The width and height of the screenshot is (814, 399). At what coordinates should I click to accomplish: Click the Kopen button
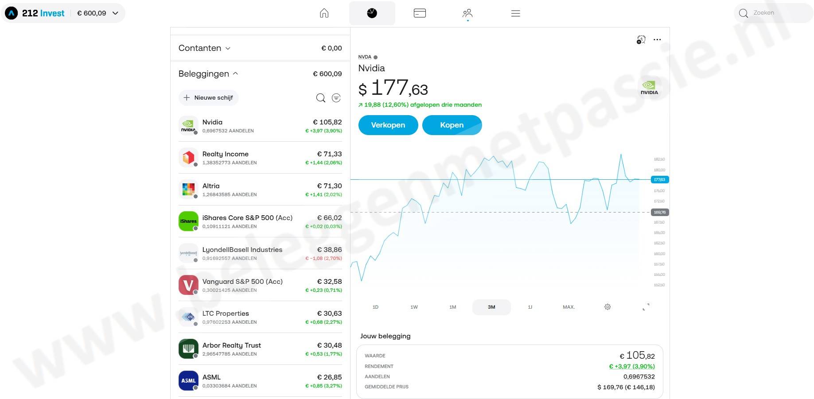pyautogui.click(x=452, y=125)
